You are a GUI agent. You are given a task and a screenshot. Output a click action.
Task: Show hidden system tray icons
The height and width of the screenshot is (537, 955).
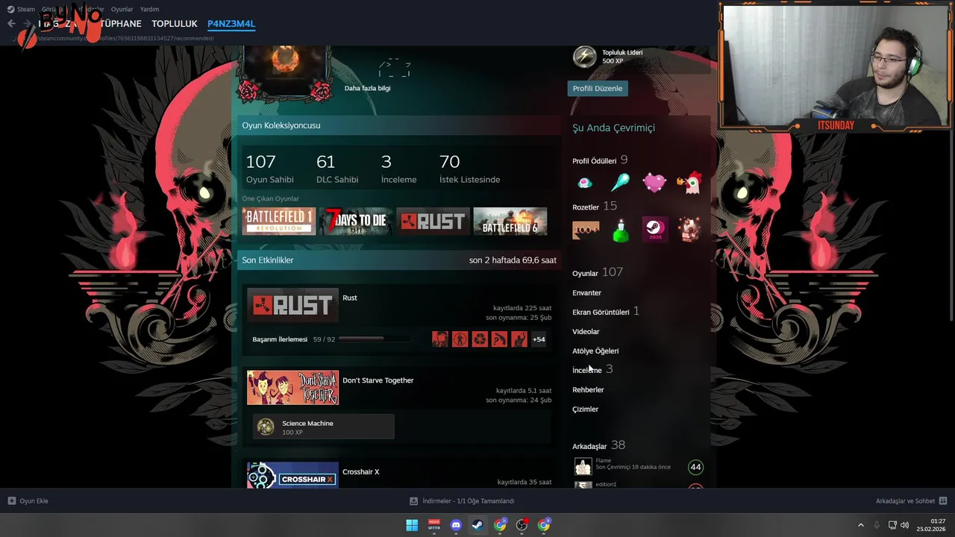pyautogui.click(x=860, y=525)
